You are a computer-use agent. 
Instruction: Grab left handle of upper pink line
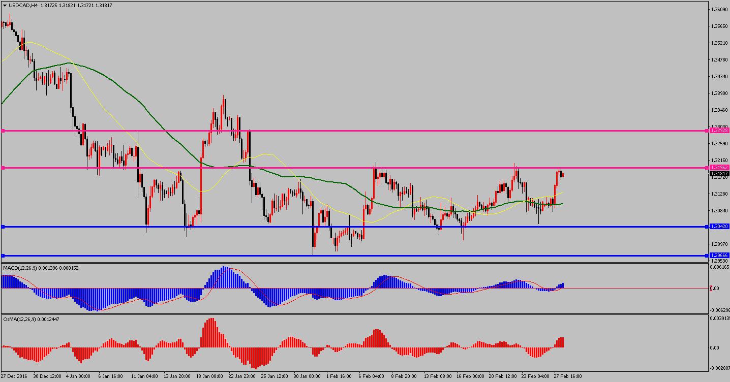[x=3, y=131]
